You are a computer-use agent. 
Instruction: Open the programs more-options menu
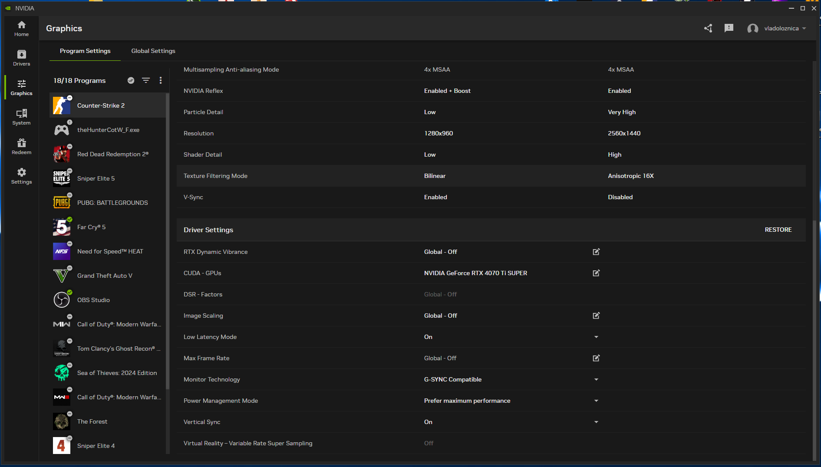(x=161, y=80)
